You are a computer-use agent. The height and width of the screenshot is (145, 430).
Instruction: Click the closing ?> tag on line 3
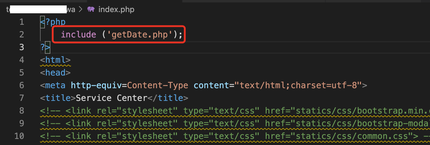point(45,47)
